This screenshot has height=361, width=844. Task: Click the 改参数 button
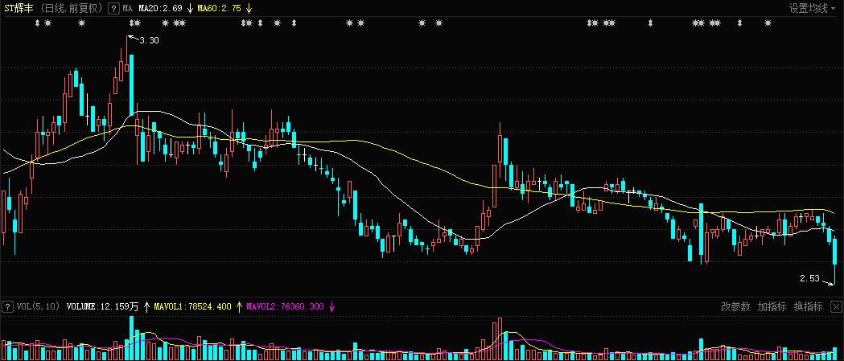point(735,306)
